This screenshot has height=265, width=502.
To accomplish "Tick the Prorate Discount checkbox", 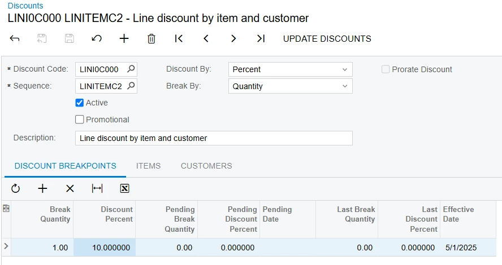I will pyautogui.click(x=386, y=69).
